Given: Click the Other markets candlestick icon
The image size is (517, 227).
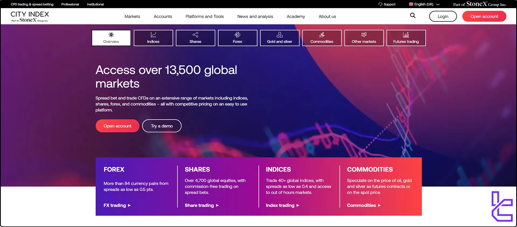Looking at the screenshot, I should pos(364,35).
